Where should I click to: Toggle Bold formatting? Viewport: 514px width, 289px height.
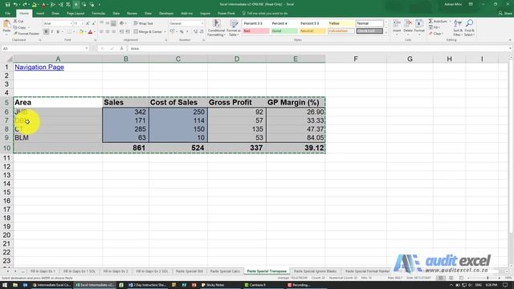pos(47,32)
